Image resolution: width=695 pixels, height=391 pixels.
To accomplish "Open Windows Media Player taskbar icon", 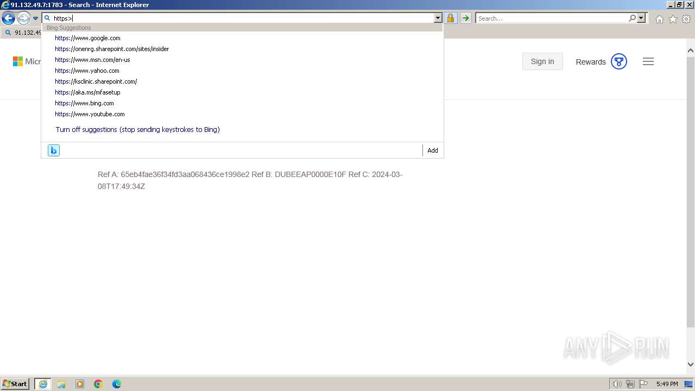I will click(80, 384).
